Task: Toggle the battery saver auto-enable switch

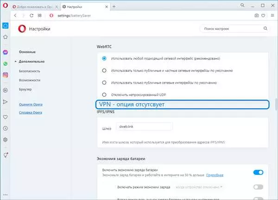Action: click(x=259, y=187)
